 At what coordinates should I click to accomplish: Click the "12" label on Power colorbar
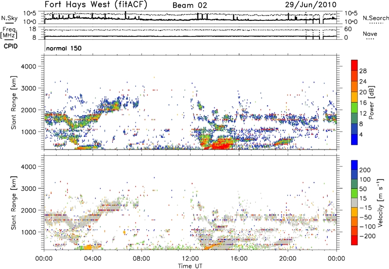pyautogui.click(x=363, y=114)
